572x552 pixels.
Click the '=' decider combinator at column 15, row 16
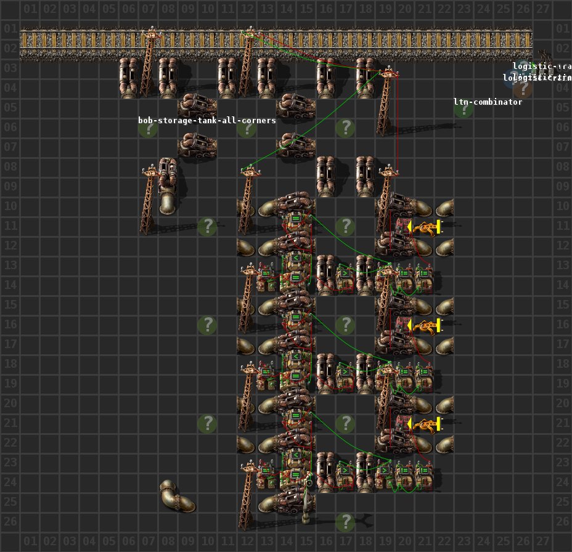tap(296, 320)
